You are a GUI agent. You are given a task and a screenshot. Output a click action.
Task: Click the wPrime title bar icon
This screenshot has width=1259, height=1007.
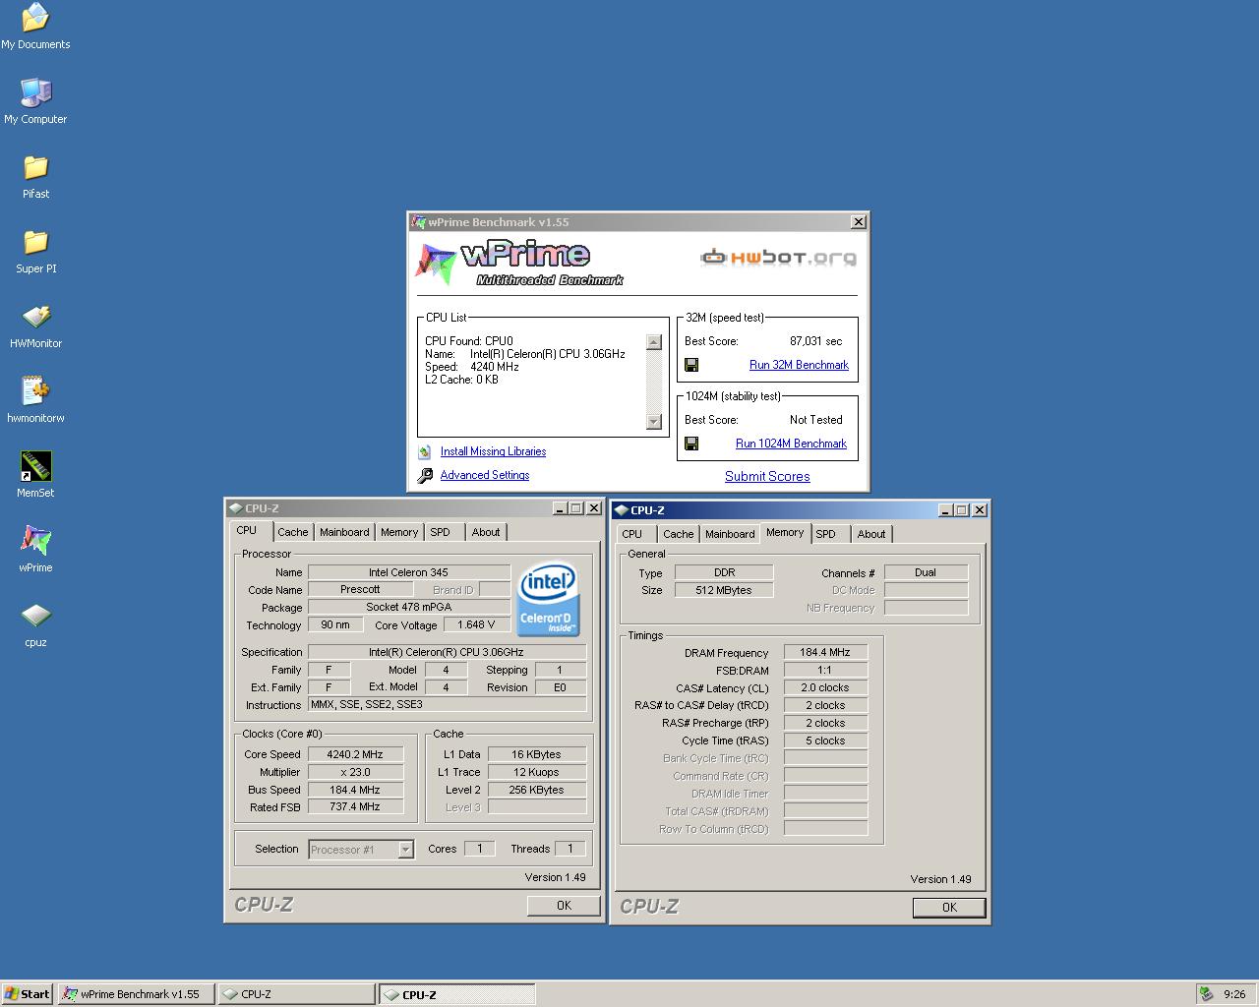418,222
